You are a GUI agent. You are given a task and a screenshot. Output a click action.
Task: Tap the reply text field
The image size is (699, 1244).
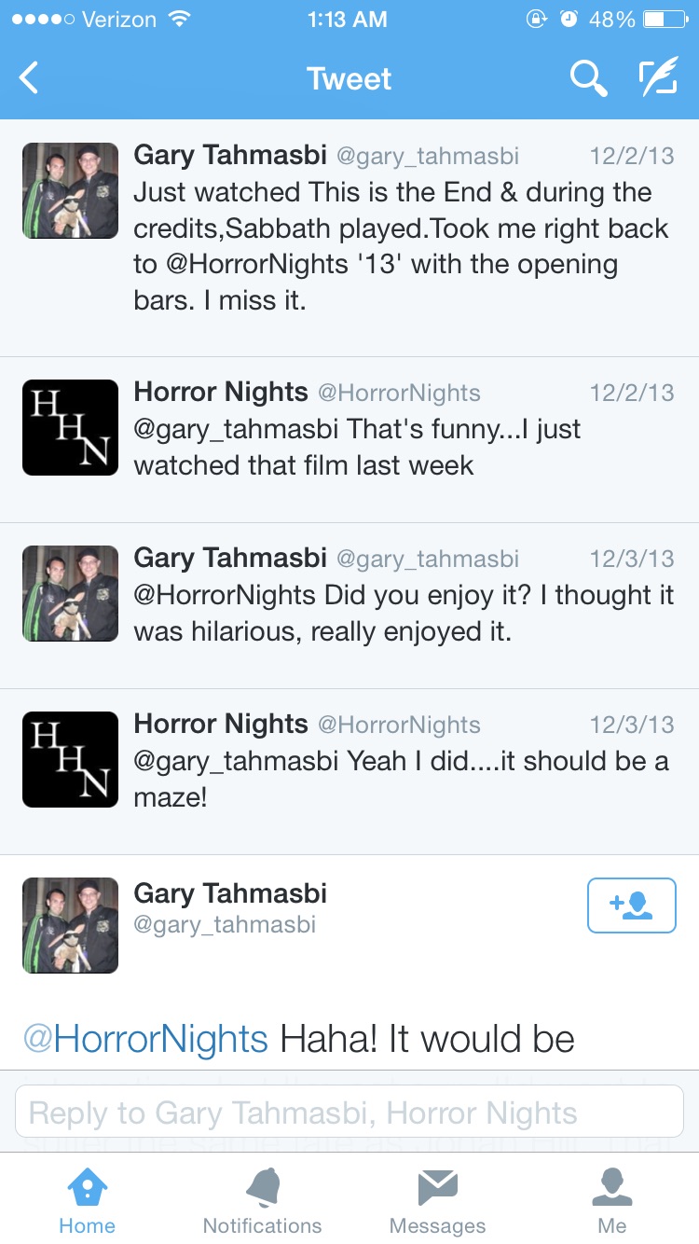pos(349,1112)
